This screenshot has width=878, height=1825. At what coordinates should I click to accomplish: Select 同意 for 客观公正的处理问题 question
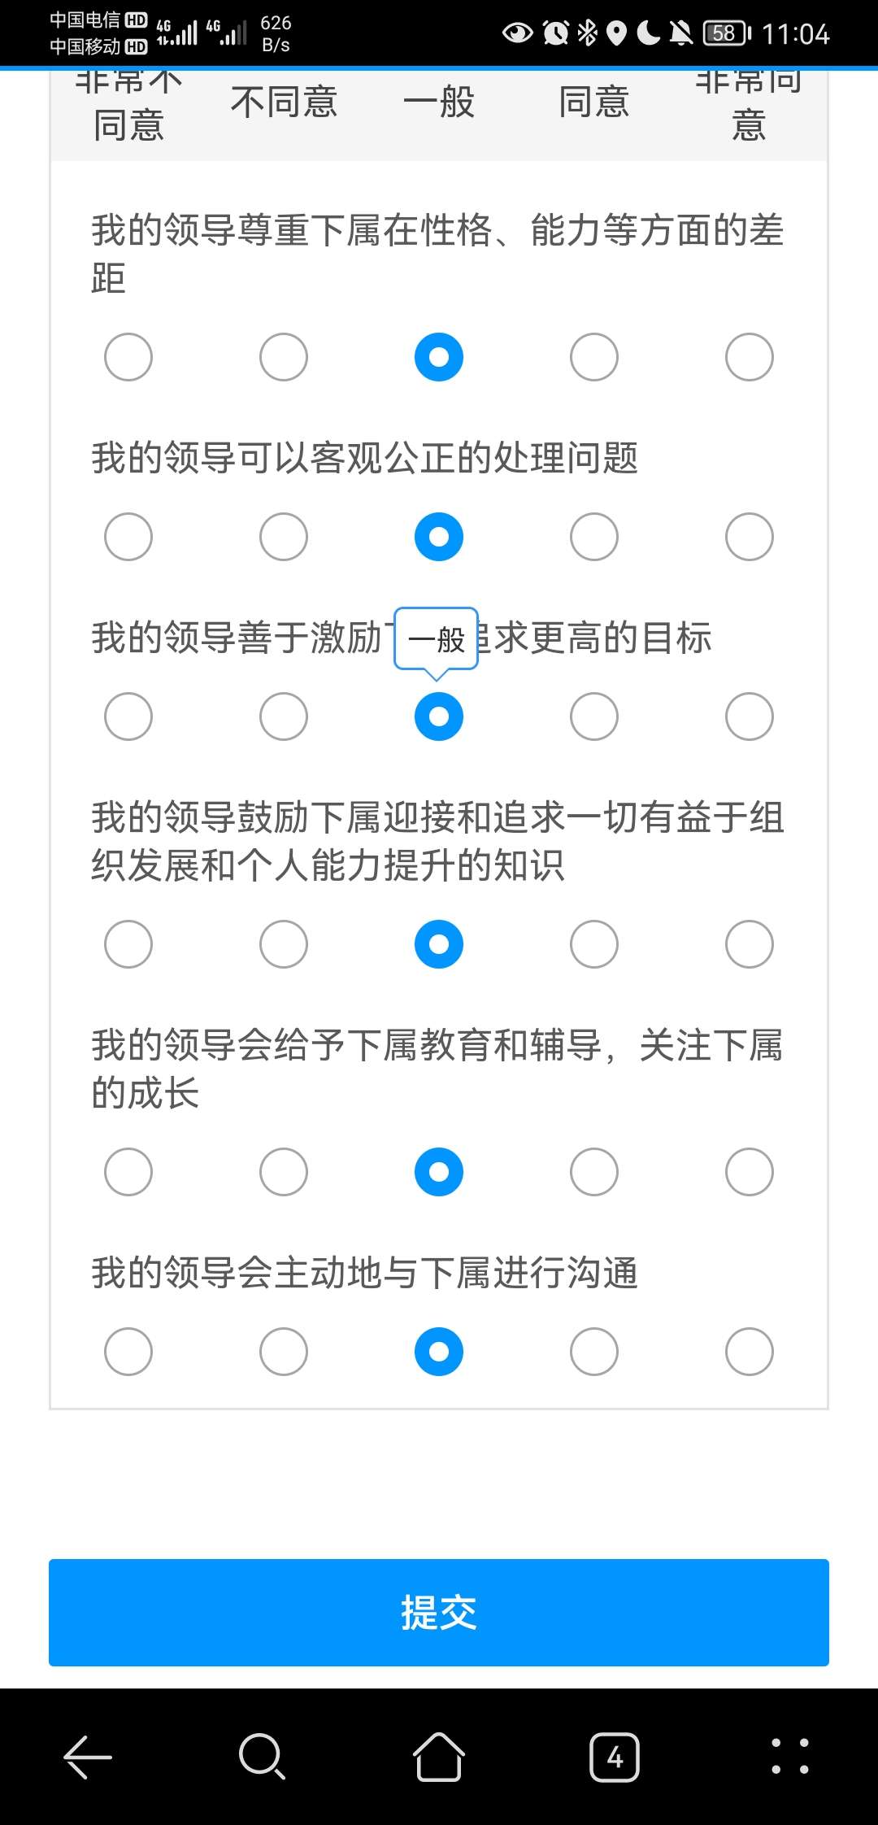594,537
